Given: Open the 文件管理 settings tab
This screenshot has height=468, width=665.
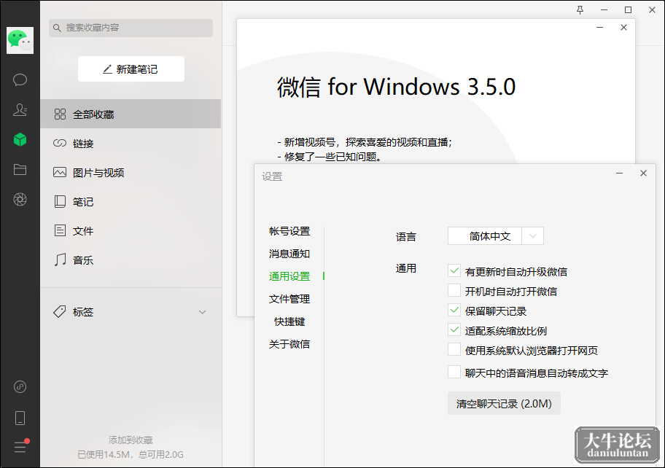Looking at the screenshot, I should [x=289, y=299].
